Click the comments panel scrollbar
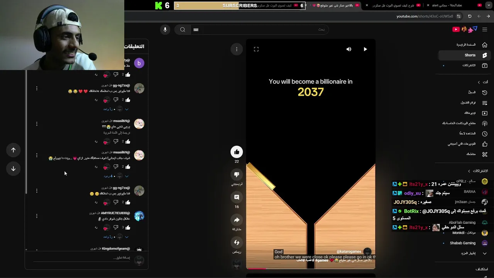Image resolution: width=494 pixels, height=278 pixels. click(26, 131)
